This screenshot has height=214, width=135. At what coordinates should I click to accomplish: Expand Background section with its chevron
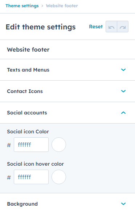(x=123, y=204)
